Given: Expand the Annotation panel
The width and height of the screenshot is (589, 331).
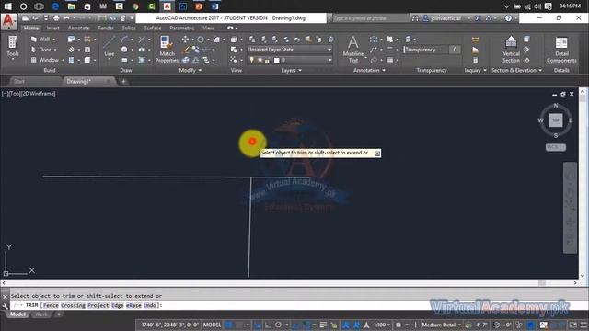Looking at the screenshot, I should coord(369,70).
